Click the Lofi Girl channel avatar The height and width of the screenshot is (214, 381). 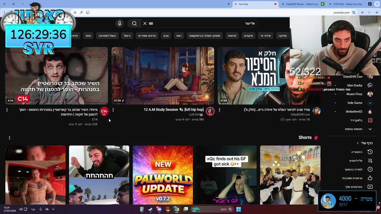click(210, 111)
